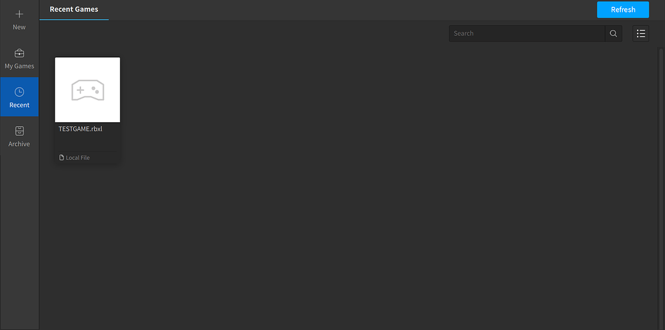Click the TESTGAME.rbxl file name
The width and height of the screenshot is (665, 330).
[81, 129]
